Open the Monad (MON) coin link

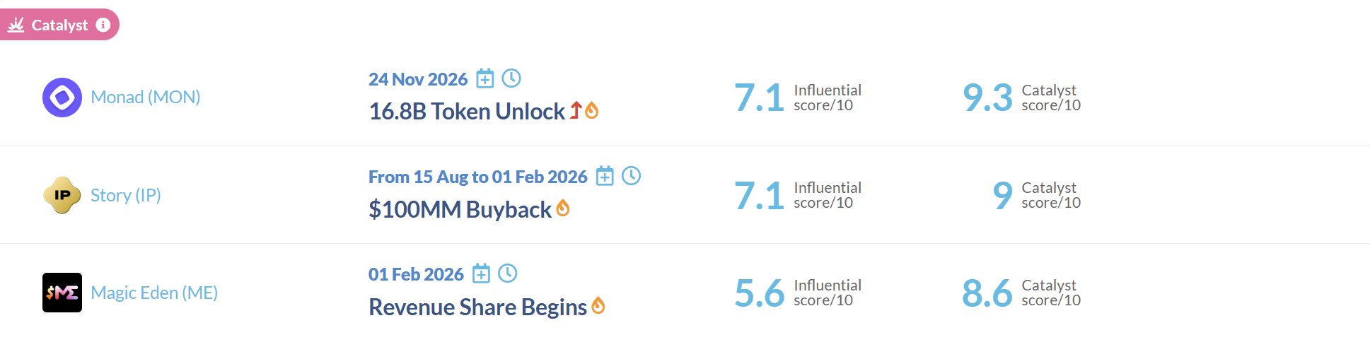pyautogui.click(x=146, y=98)
